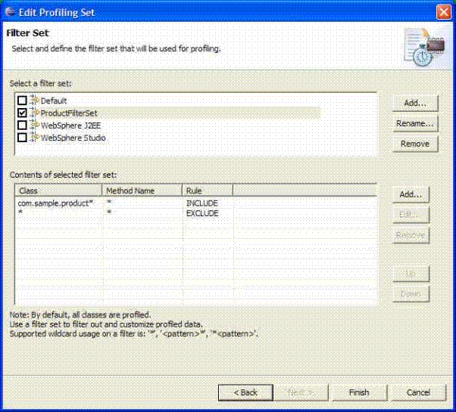Click the Method Name column header

(142, 191)
